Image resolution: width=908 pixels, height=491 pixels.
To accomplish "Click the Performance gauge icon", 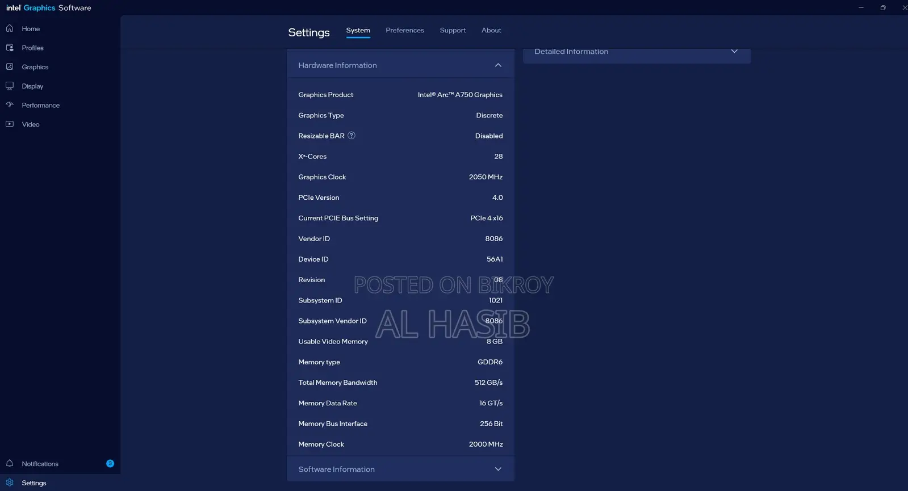I will [10, 105].
